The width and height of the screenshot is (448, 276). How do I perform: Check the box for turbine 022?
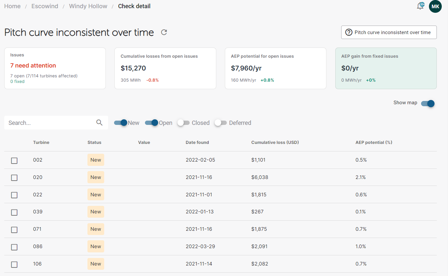[x=14, y=195]
